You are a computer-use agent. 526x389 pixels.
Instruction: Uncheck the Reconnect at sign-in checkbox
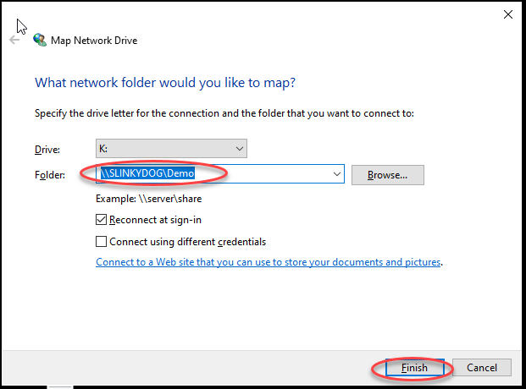point(101,220)
